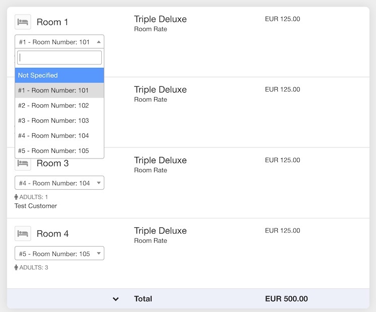
Task: Choose #1 - Room Number: 101 from list
Action: [59, 90]
